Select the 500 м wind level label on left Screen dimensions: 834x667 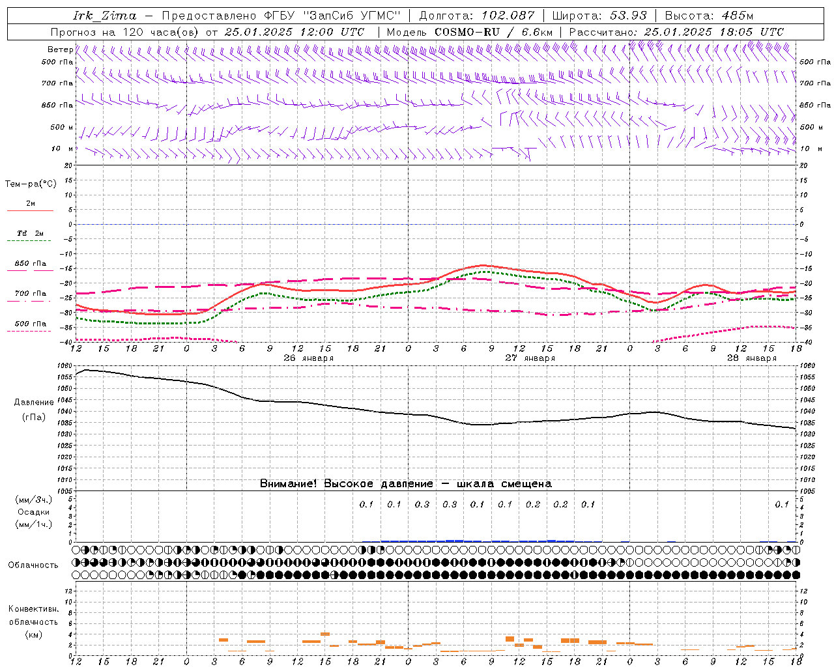tap(62, 127)
